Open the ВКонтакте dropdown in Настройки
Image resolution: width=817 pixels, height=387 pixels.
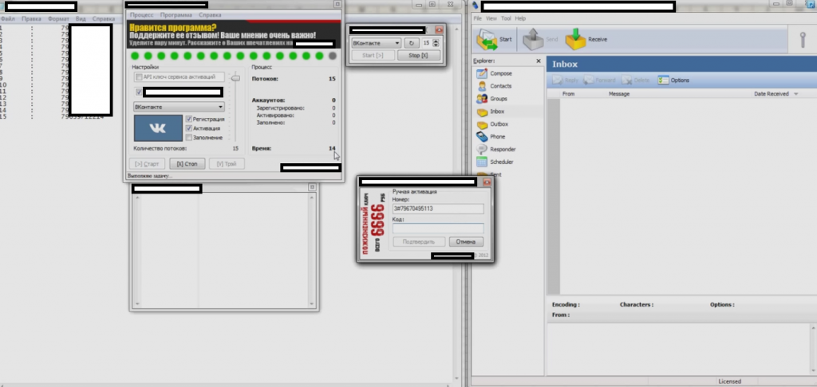point(179,107)
